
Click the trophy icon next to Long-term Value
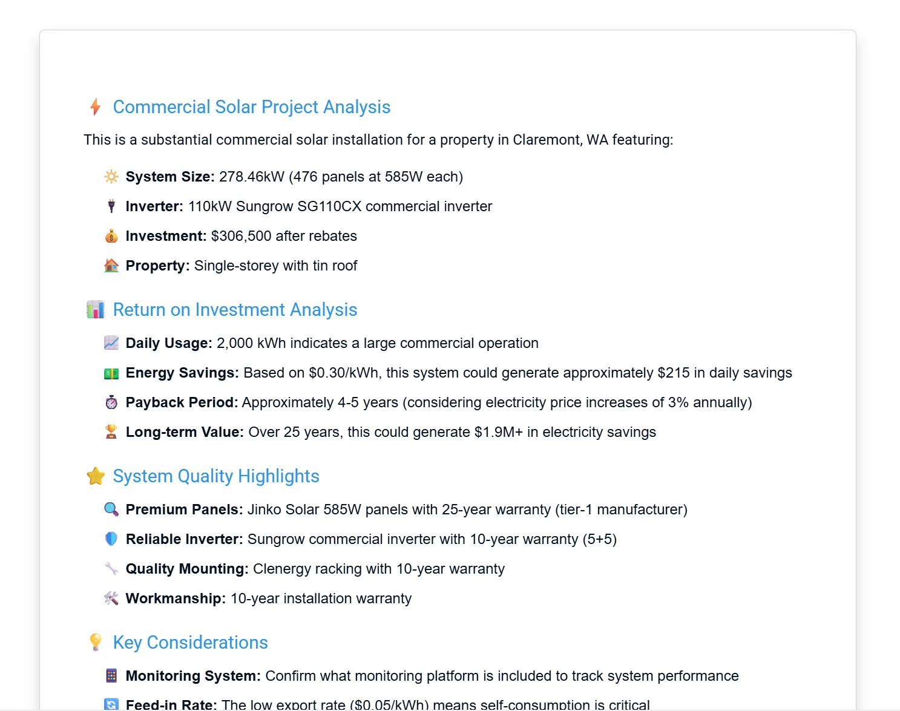click(x=111, y=432)
